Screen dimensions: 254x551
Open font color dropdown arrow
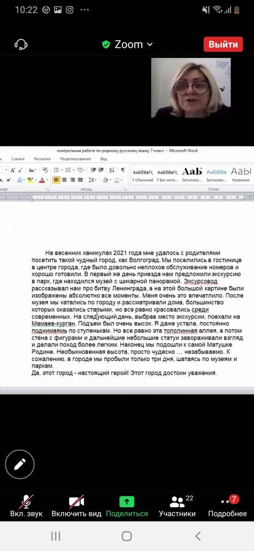[47, 180]
